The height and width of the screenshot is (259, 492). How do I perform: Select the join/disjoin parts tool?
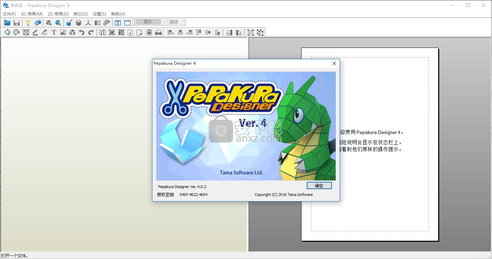[26, 32]
